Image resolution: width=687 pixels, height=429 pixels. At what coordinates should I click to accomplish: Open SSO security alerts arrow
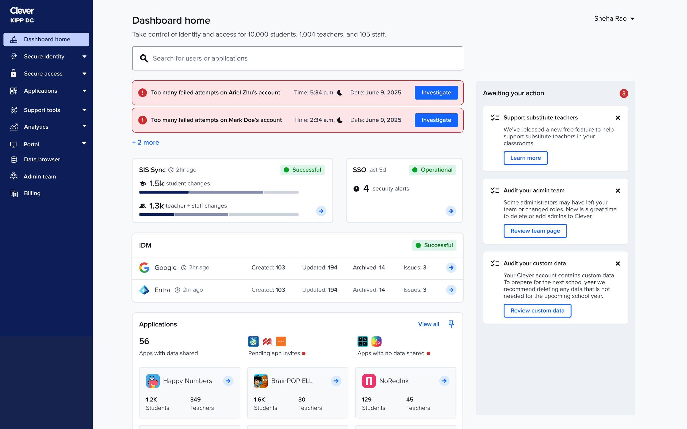click(450, 211)
